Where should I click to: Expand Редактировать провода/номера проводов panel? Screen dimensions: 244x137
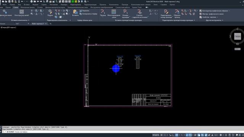pos(178,20)
